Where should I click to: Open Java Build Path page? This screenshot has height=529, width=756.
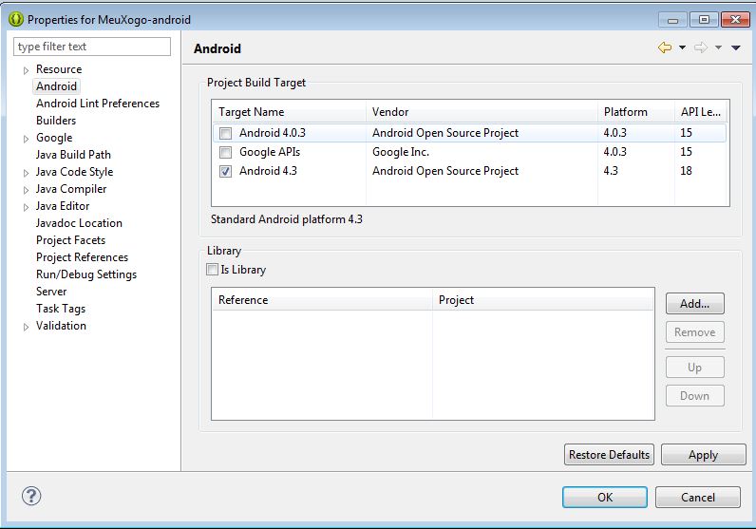pyautogui.click(x=73, y=154)
